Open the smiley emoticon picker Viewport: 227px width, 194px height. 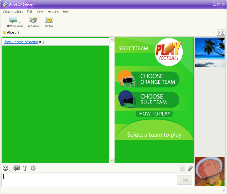tap(6, 168)
